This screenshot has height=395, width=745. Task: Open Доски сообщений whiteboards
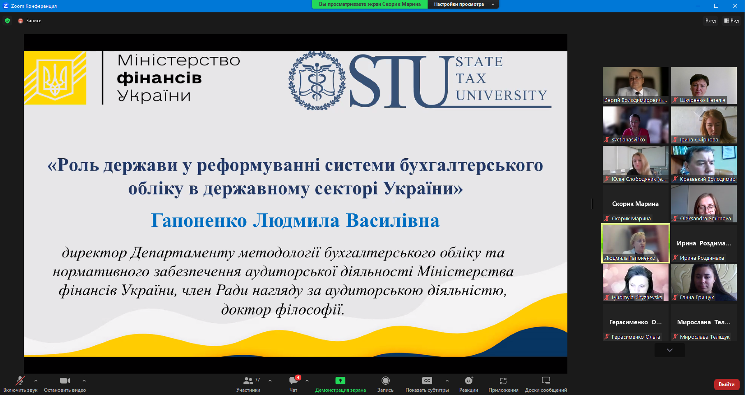(x=546, y=384)
